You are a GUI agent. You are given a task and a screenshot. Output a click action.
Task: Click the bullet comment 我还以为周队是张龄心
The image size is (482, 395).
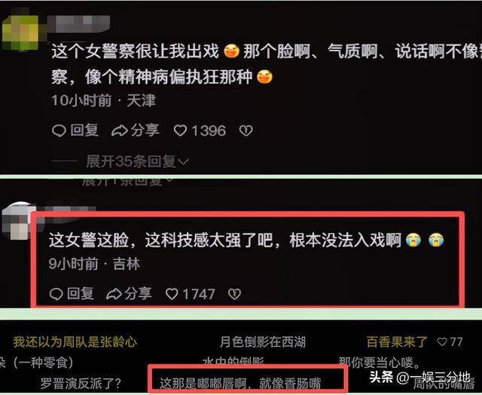(x=75, y=341)
